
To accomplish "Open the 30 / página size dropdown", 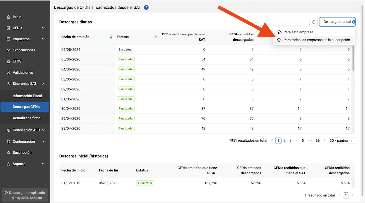I will pyautogui.click(x=341, y=141).
